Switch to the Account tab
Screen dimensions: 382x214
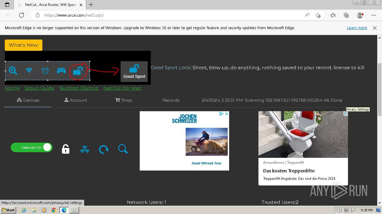click(x=76, y=100)
